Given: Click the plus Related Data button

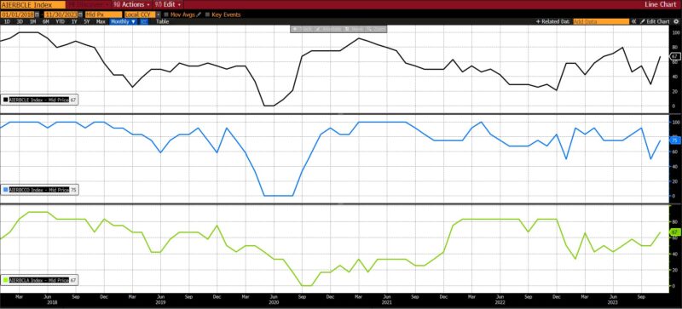Looking at the screenshot, I should [x=552, y=21].
